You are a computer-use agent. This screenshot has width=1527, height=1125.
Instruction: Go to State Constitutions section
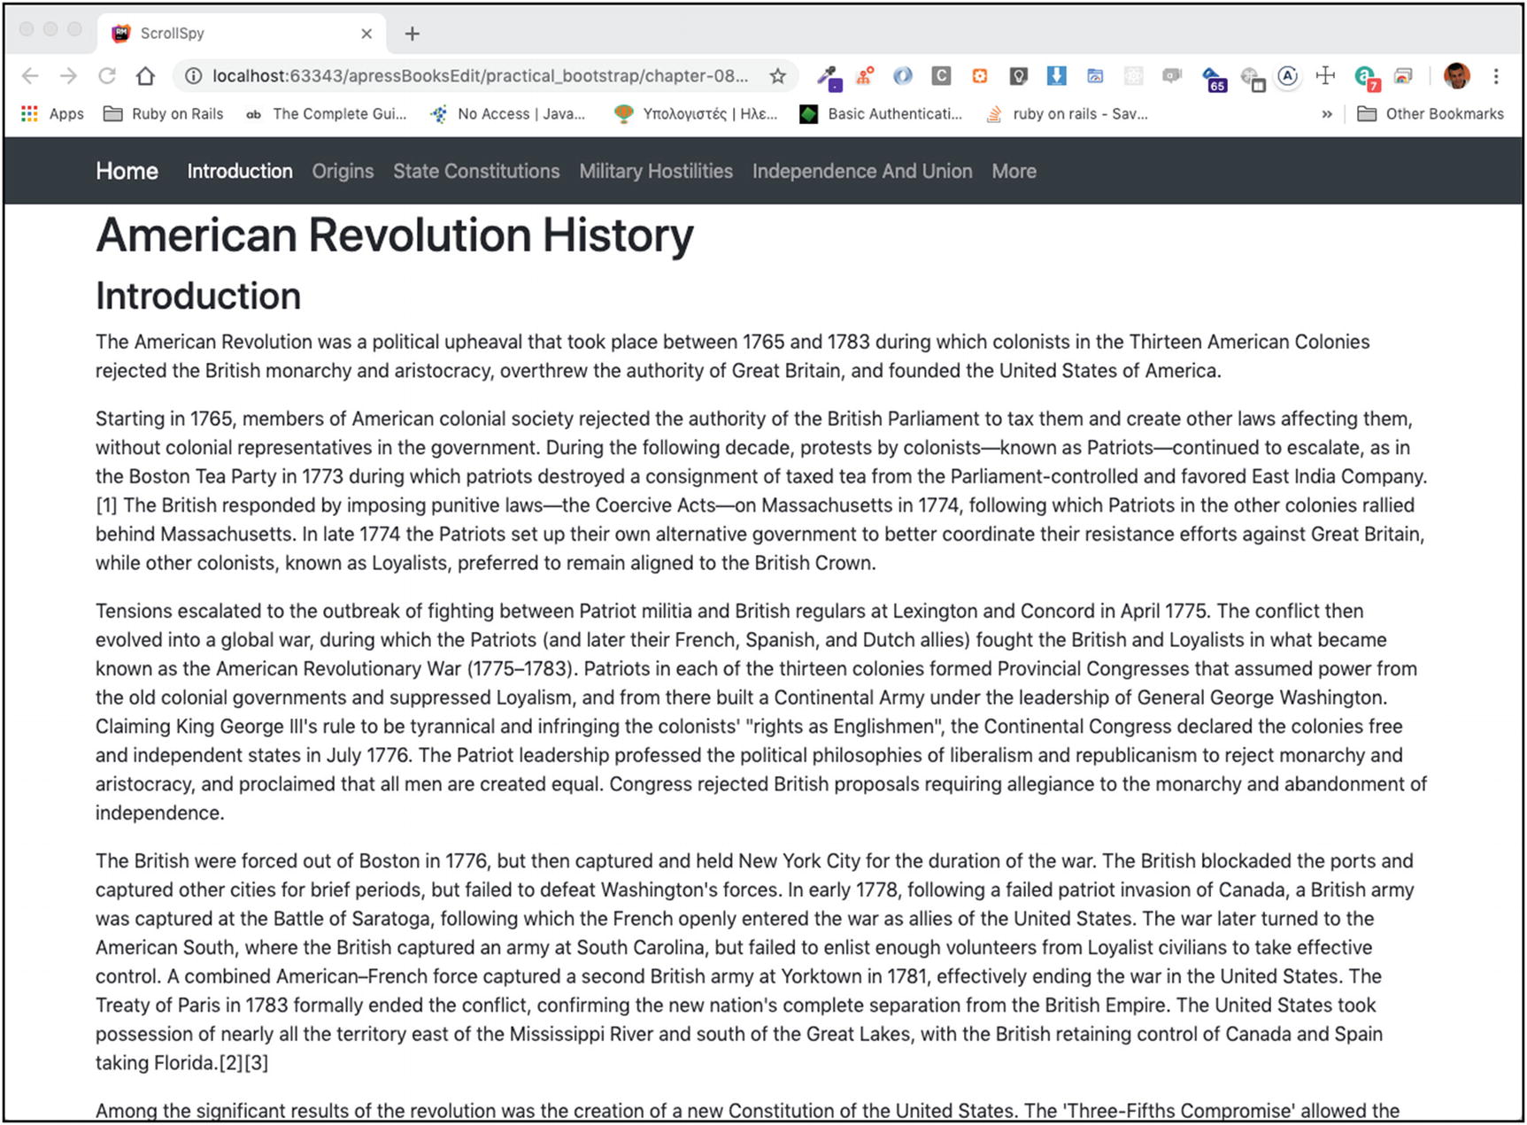pos(476,172)
